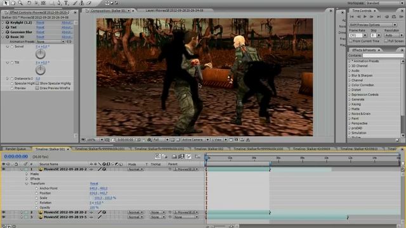Viewport: 406px width, 228px height.
Task: Click Reset in Transform row
Action: coord(94,184)
